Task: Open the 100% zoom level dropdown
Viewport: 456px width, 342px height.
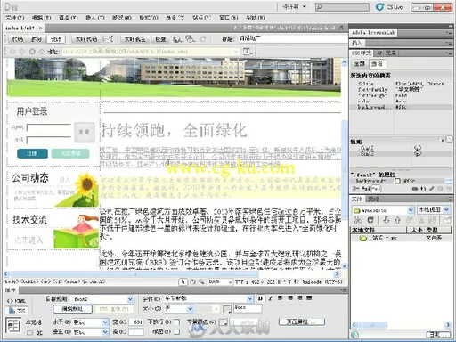Action: pyautogui.click(x=220, y=281)
